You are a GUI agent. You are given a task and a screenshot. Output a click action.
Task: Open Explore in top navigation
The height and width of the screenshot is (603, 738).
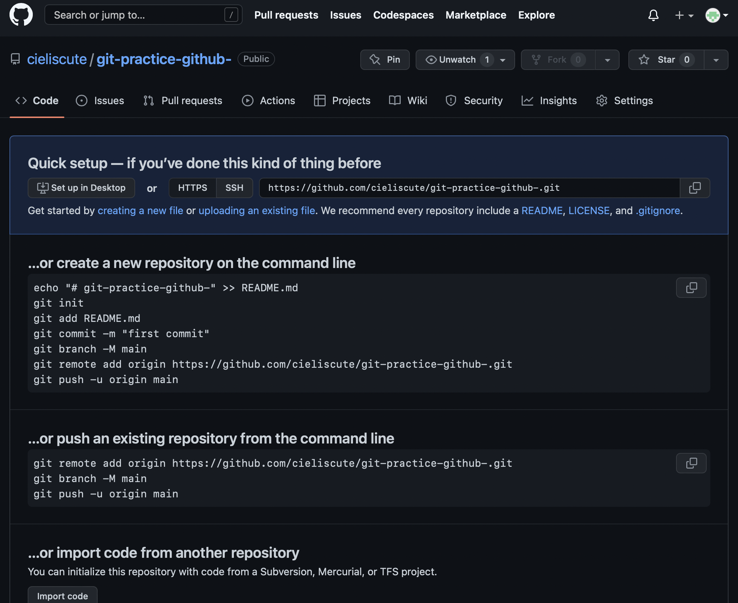pos(537,15)
